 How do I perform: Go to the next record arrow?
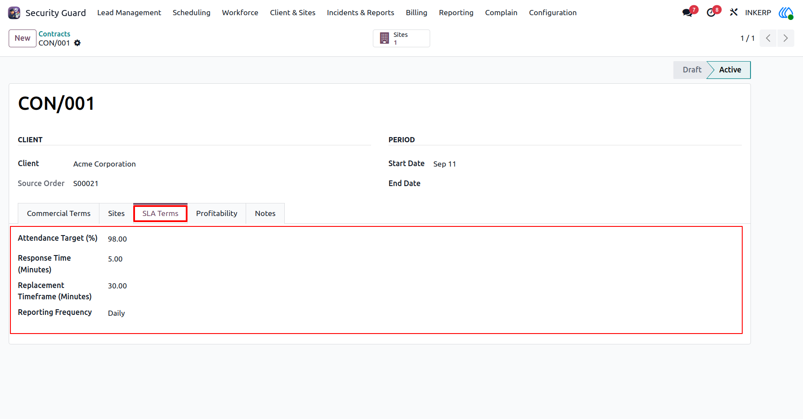(x=786, y=38)
